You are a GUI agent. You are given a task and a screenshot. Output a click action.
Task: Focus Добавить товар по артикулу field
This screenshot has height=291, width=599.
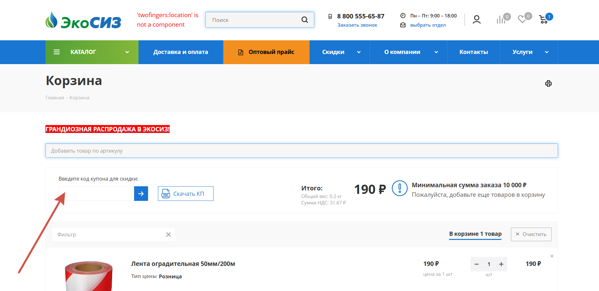click(302, 151)
